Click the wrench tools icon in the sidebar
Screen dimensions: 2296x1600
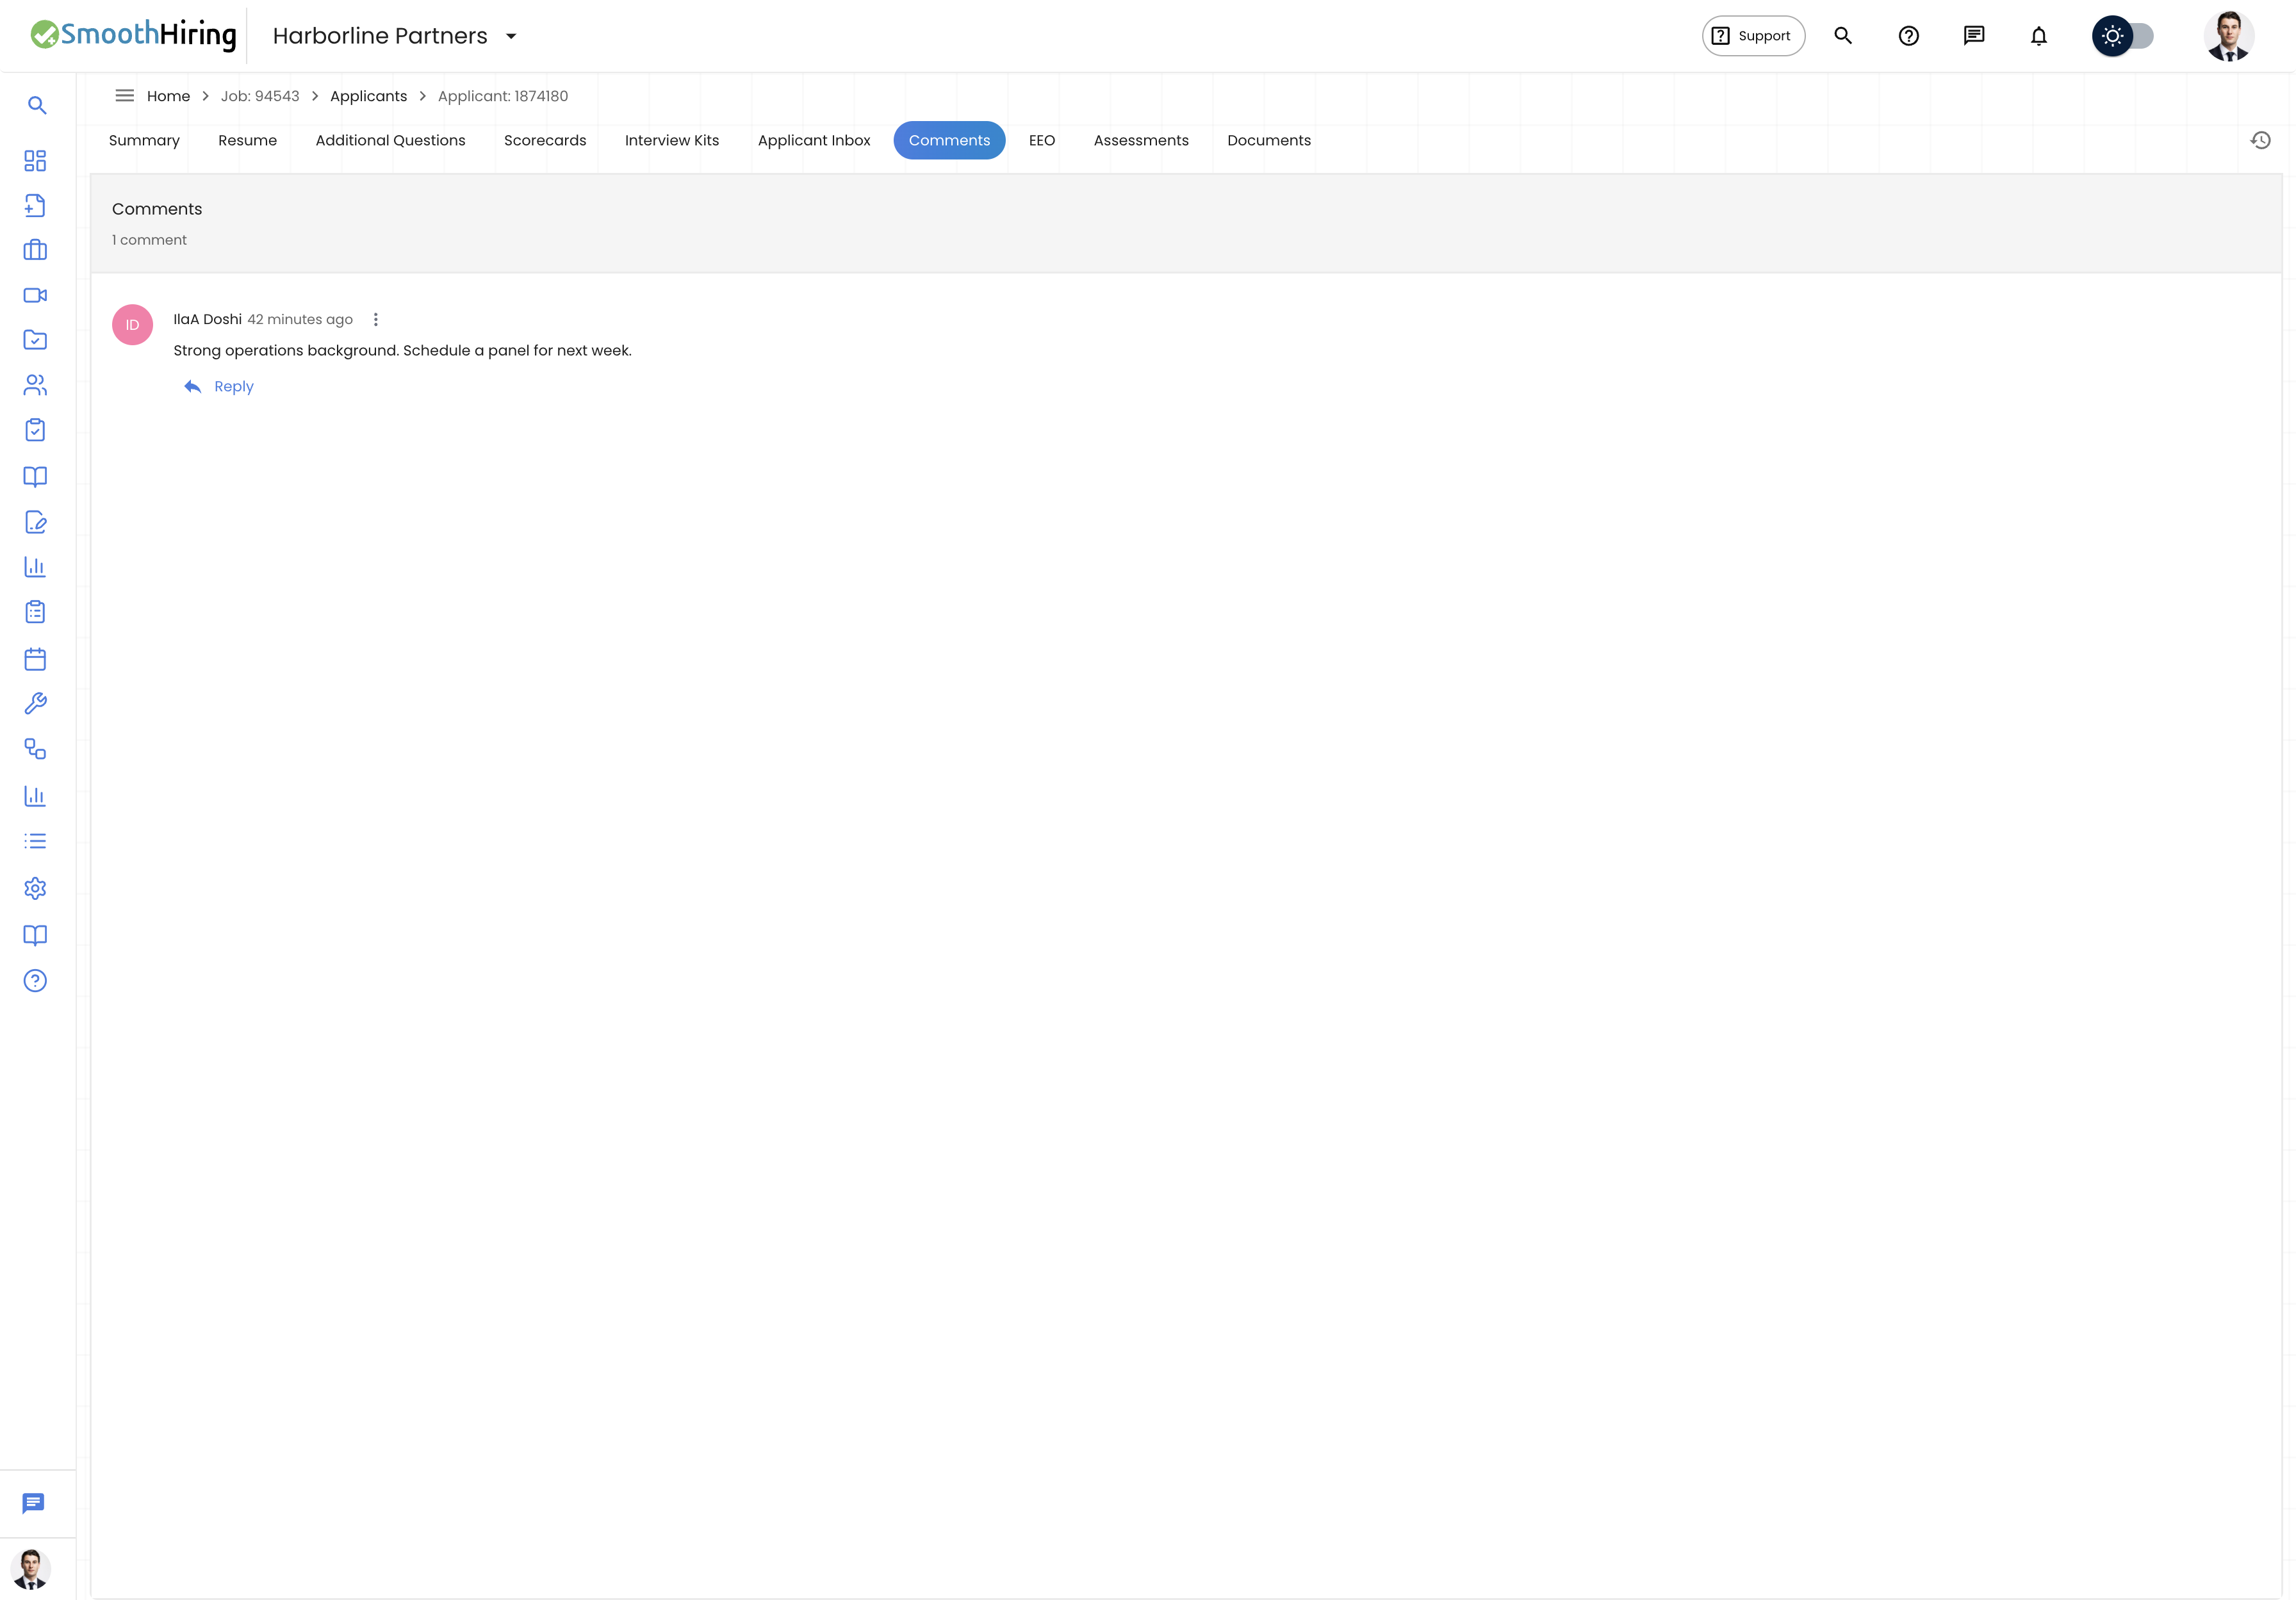point(35,704)
